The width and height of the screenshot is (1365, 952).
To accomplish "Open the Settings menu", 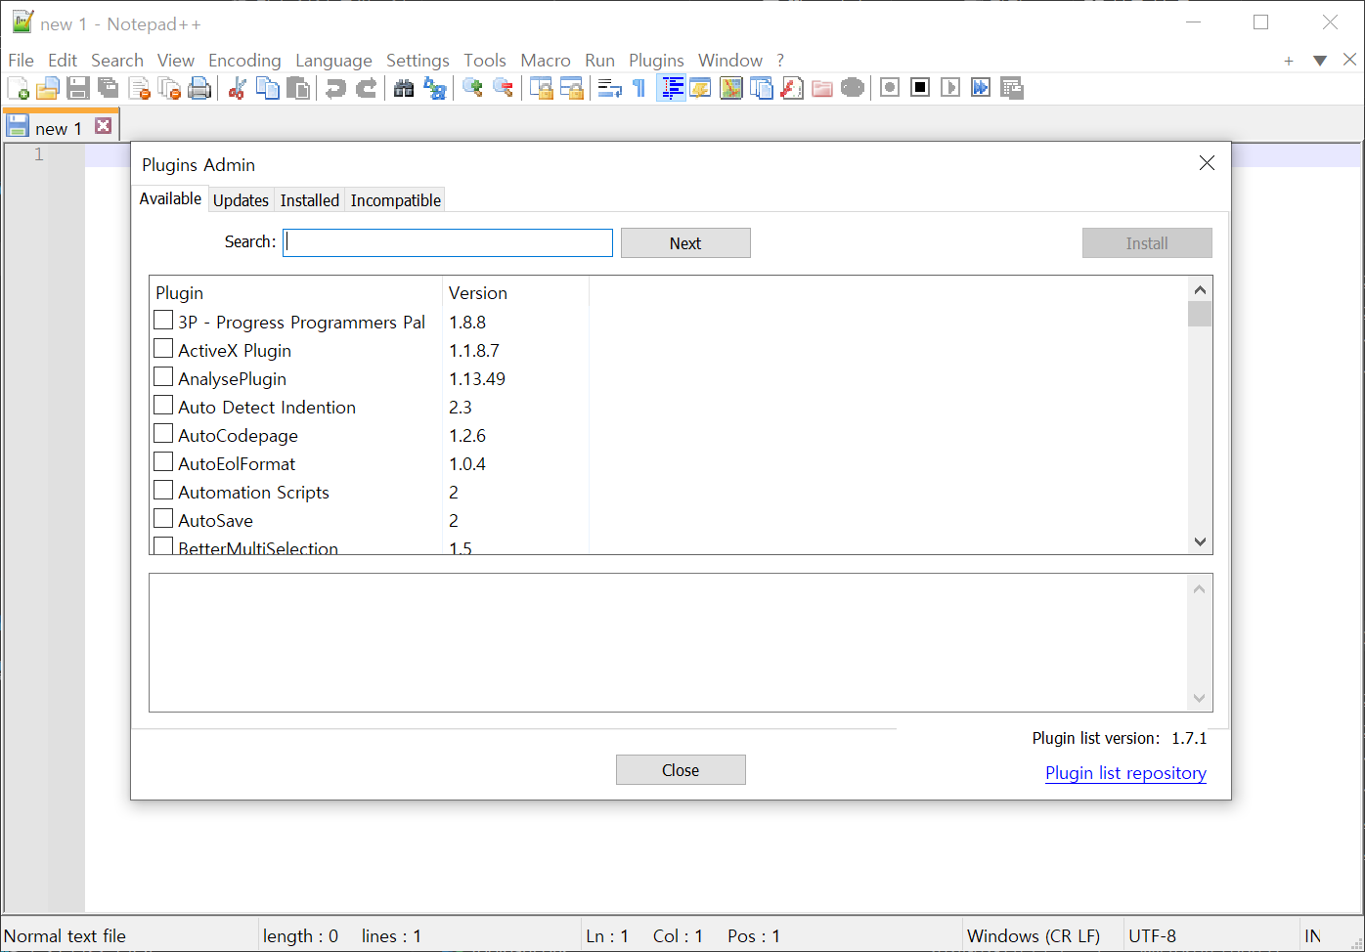I will click(x=418, y=61).
